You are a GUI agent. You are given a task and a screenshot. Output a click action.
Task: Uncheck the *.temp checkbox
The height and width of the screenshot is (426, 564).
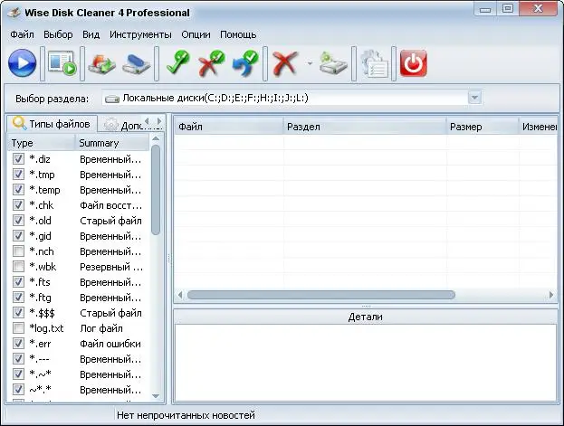pyautogui.click(x=18, y=189)
